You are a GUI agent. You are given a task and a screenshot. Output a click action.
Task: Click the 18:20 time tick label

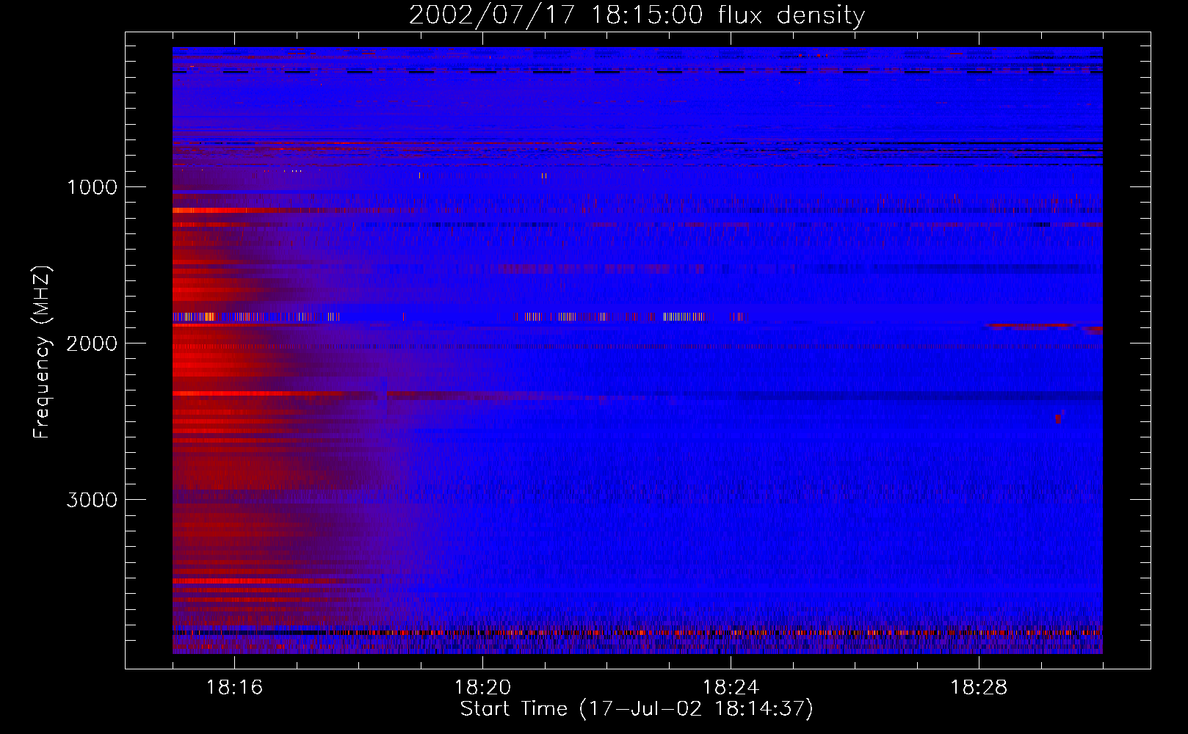482,688
